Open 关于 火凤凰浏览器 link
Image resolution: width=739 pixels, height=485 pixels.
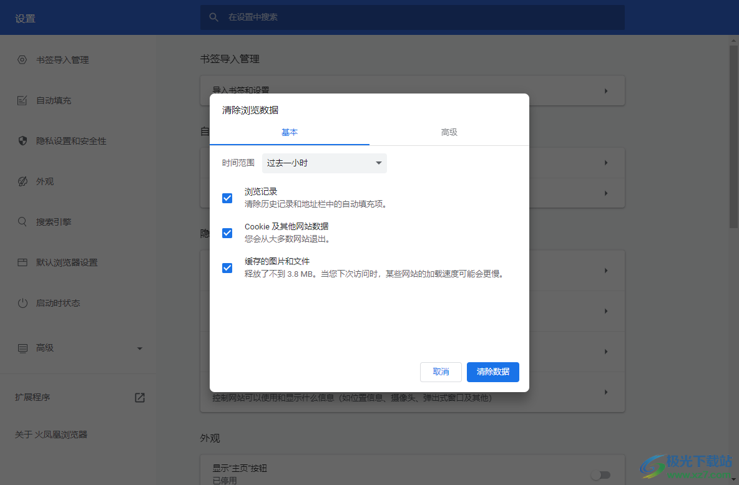[x=51, y=435]
